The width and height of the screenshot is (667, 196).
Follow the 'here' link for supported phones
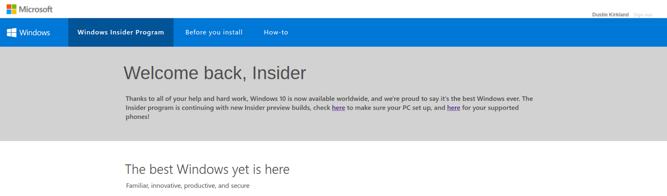[x=454, y=108]
